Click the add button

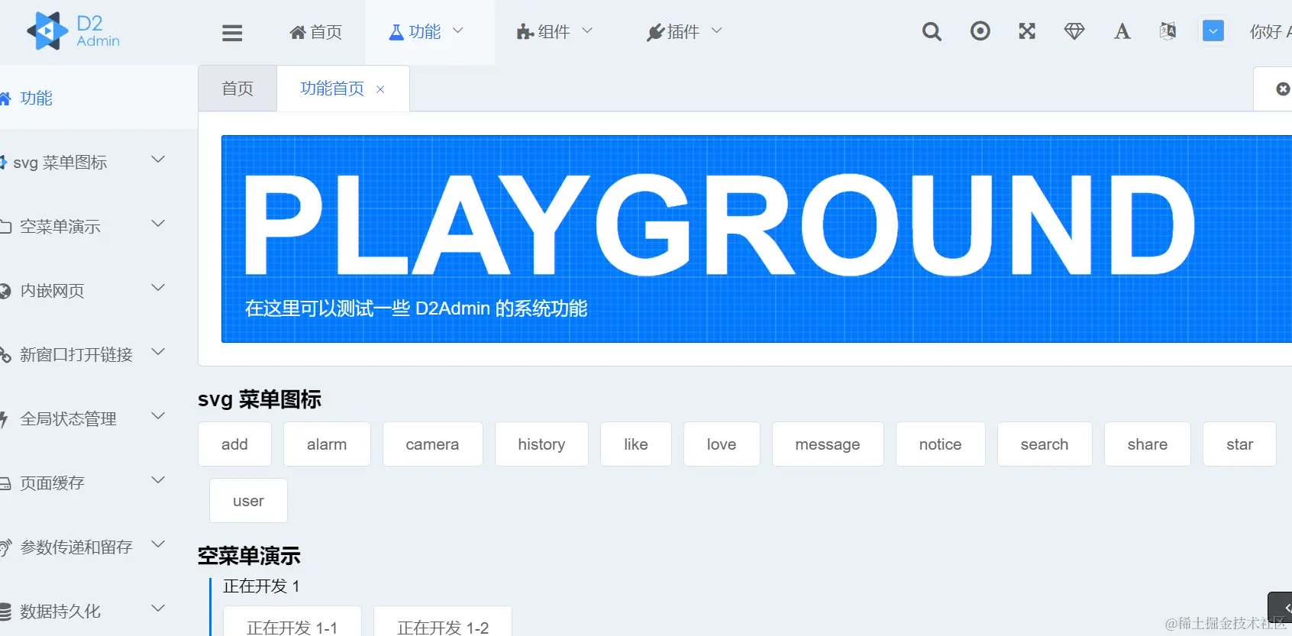point(234,444)
